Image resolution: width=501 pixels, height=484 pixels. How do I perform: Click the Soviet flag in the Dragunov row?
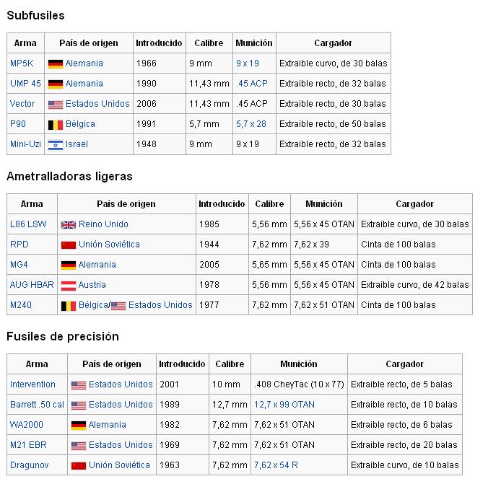click(x=79, y=465)
